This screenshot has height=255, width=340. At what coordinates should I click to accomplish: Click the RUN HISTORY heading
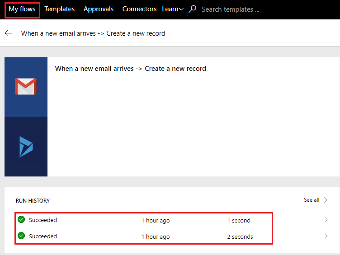33,201
